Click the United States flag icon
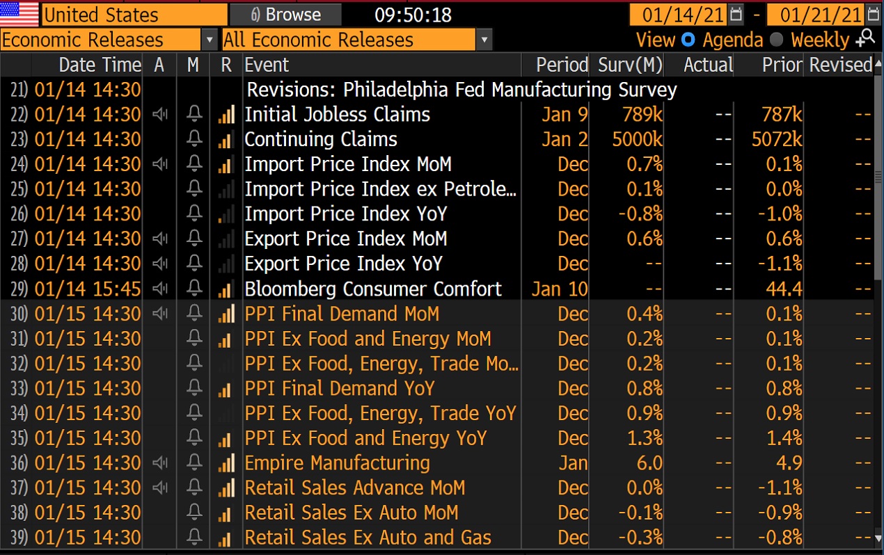Image resolution: width=884 pixels, height=555 pixels. [19, 14]
